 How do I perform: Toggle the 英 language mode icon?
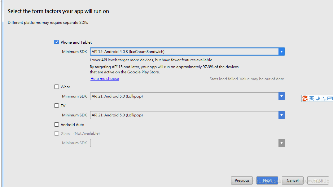[x=312, y=98]
